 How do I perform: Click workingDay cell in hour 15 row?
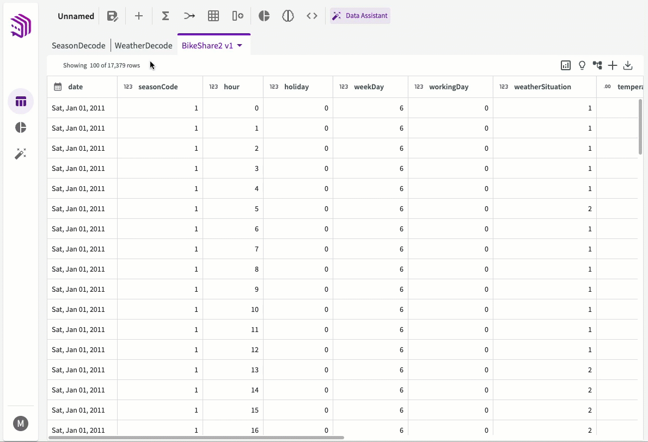[x=450, y=410]
